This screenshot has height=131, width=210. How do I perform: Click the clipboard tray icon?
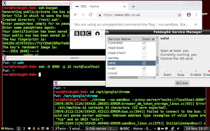point(159,129)
